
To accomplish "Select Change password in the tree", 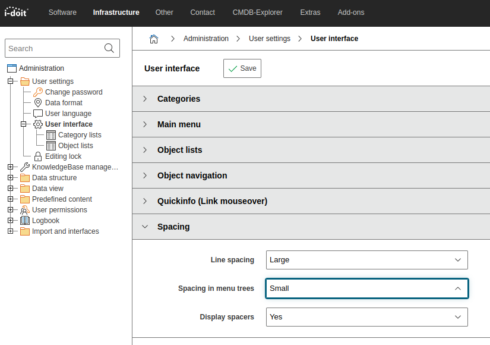I will (74, 92).
